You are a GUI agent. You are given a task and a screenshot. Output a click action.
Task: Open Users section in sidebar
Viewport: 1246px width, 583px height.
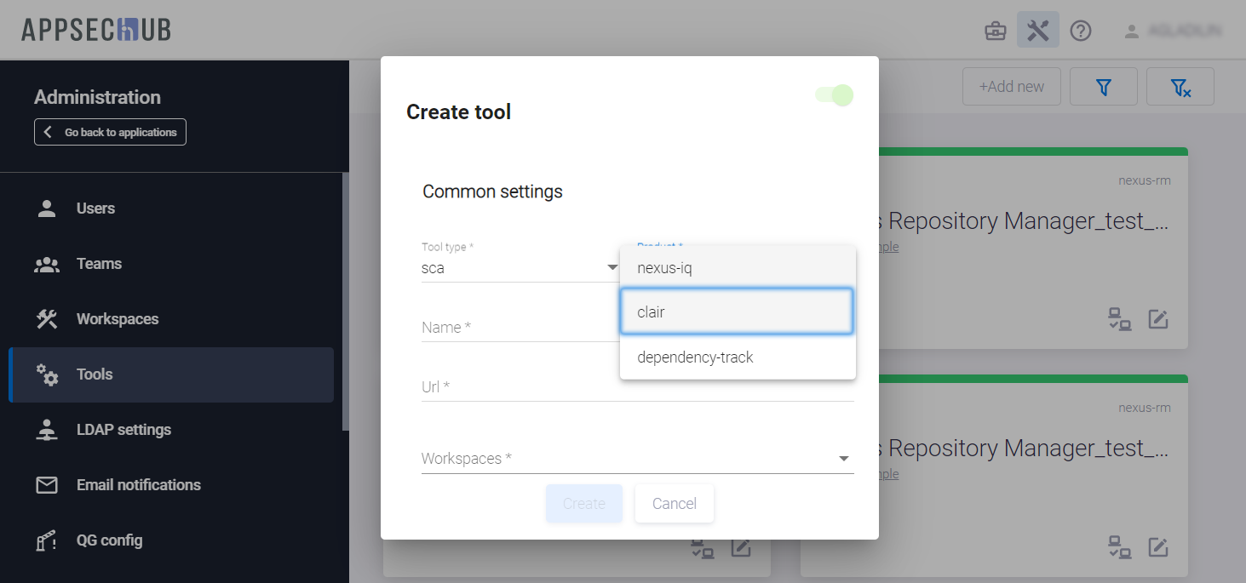pos(95,209)
